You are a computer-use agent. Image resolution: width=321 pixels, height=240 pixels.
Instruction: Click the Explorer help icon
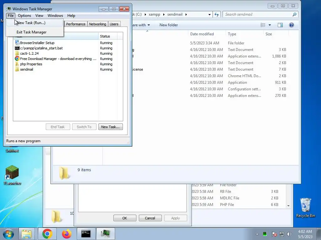coord(291,25)
